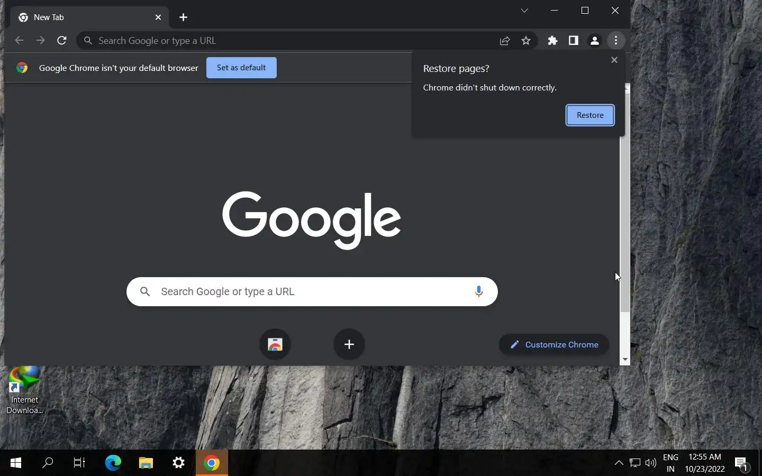
Task: Open a new tab with plus button
Action: 184,17
